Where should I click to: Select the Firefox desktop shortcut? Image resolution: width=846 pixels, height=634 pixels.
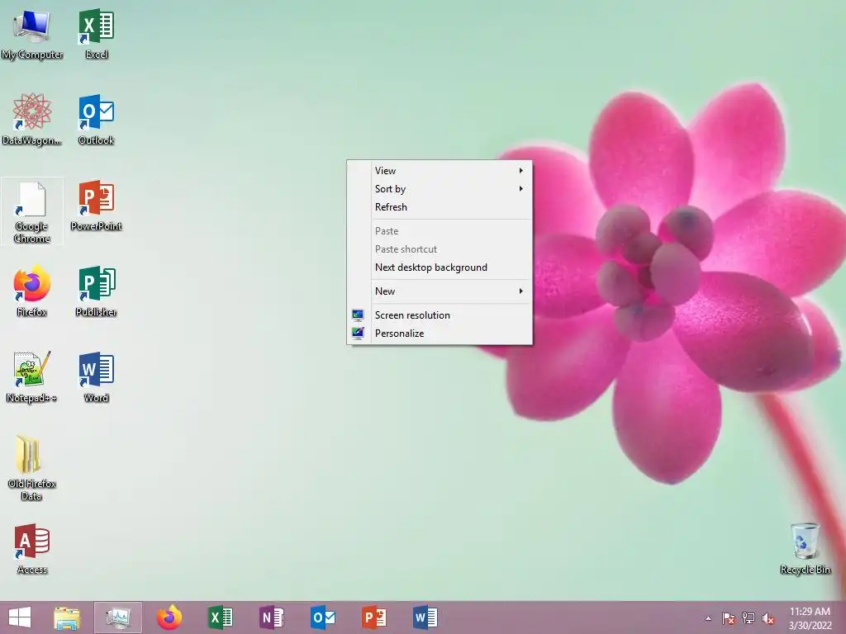32,291
